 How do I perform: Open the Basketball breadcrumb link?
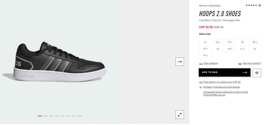215,6
